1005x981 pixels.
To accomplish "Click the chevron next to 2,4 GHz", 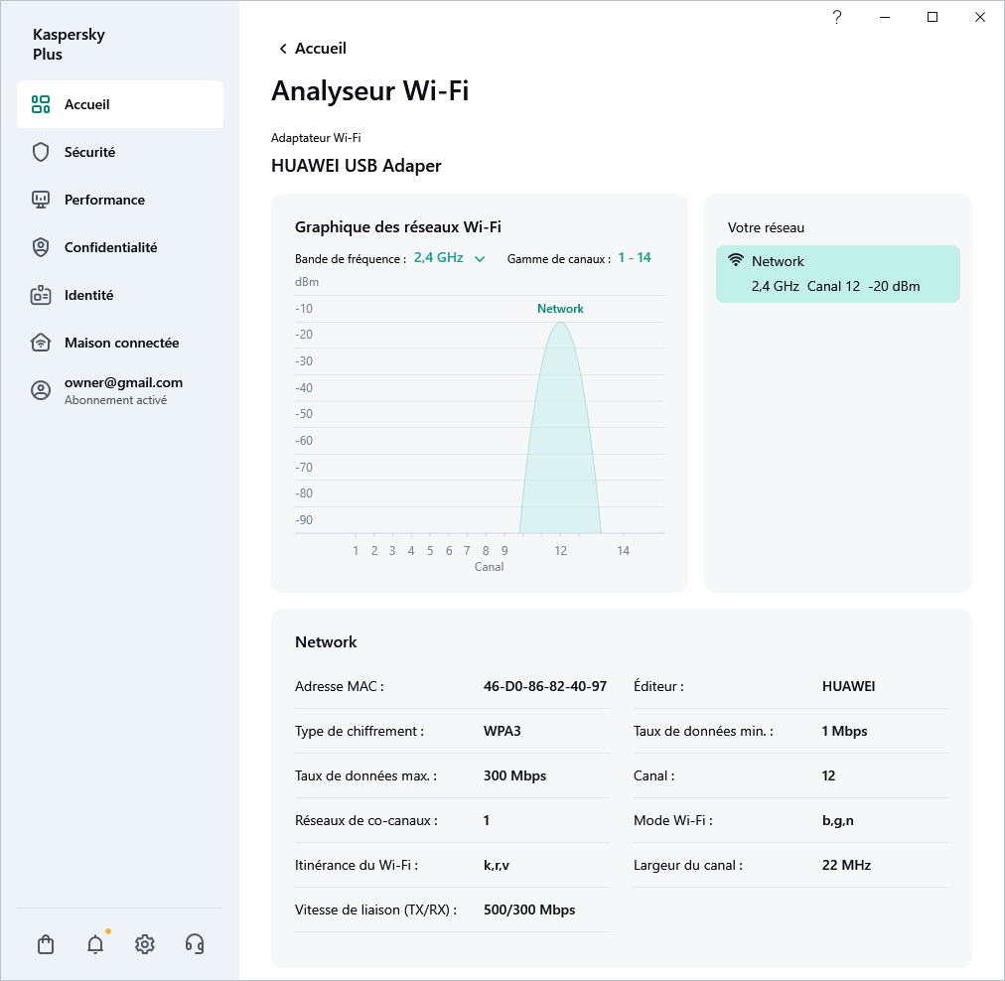I will (480, 259).
